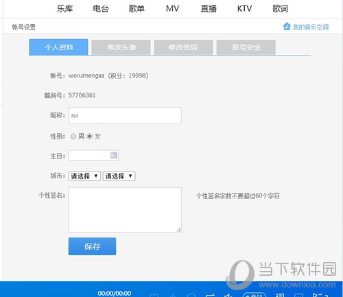Click the 生日 birthday date field

point(93,156)
